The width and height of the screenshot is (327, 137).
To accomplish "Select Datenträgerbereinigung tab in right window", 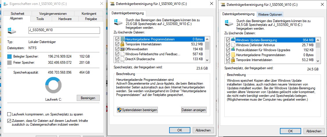I will pyautogui.click(x=238, y=14).
